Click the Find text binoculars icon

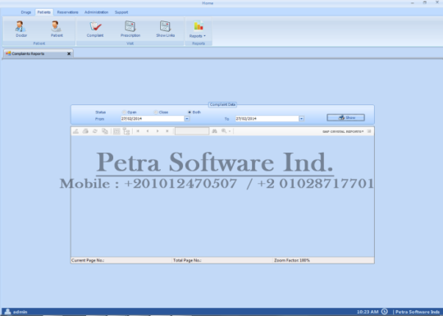point(214,131)
